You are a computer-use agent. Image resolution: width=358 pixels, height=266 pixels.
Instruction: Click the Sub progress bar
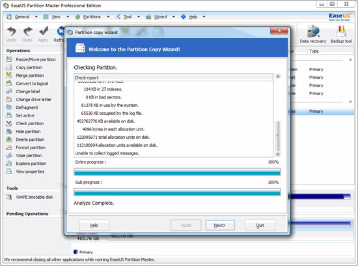(x=177, y=192)
